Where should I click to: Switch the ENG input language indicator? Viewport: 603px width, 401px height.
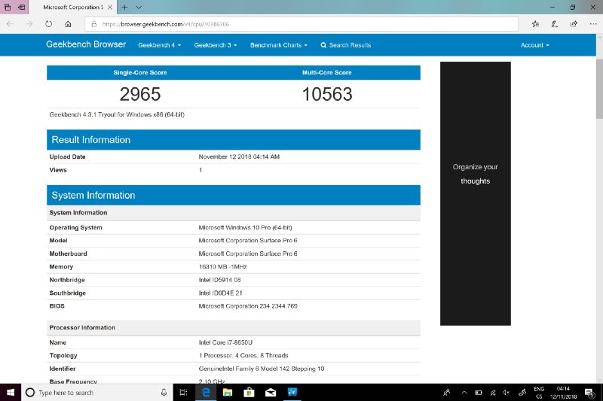539,392
